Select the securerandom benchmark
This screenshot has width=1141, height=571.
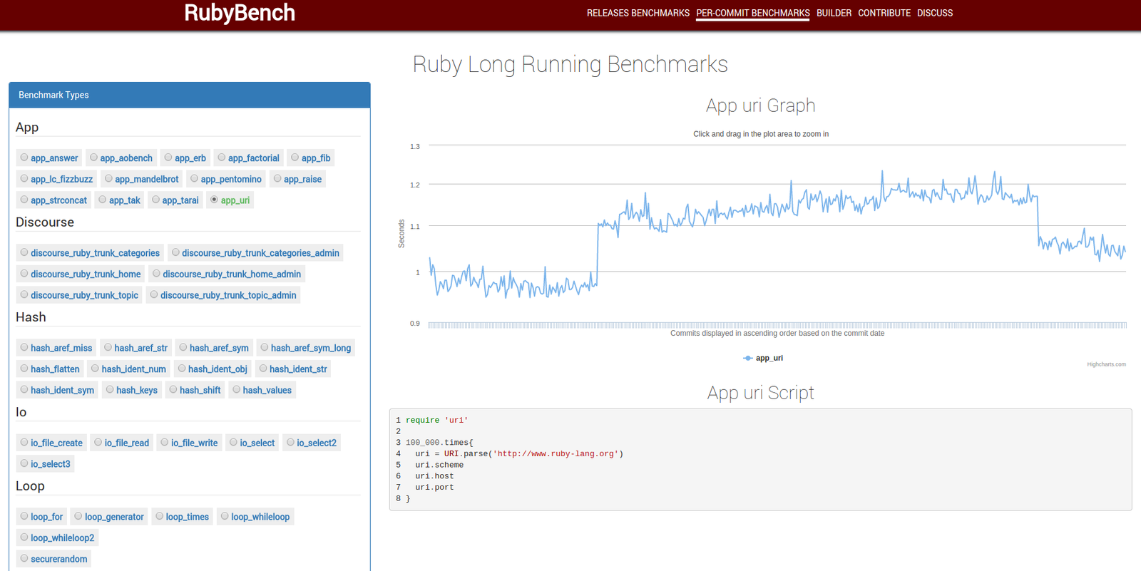tap(53, 559)
